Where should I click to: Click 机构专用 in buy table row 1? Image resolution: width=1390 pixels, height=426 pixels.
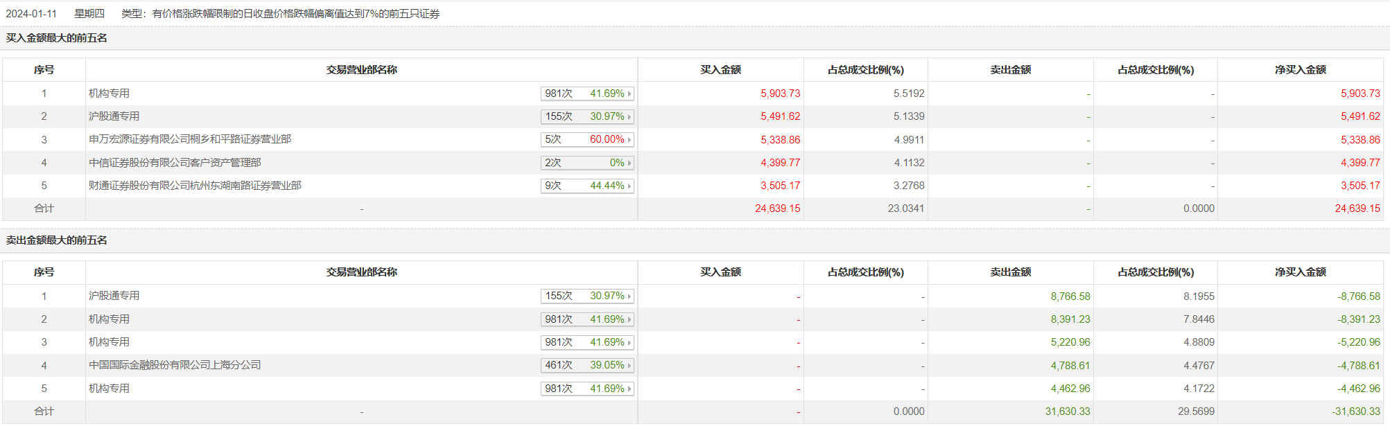coord(109,94)
